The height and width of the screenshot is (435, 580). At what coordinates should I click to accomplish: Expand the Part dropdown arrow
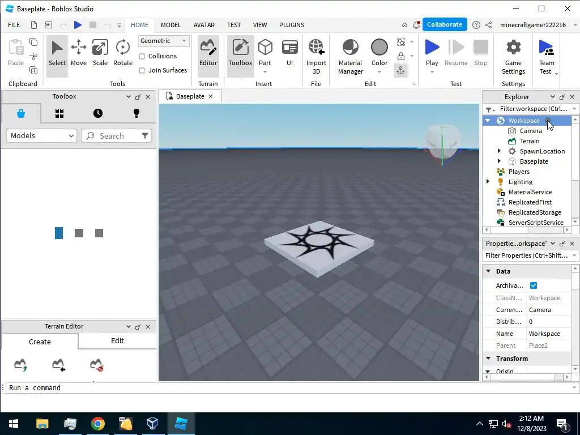point(265,72)
